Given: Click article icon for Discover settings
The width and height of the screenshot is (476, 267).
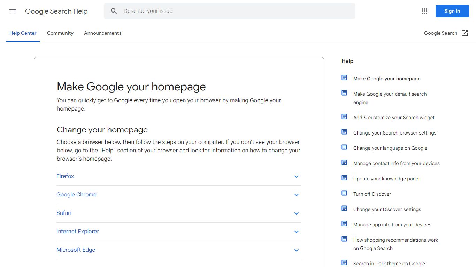Looking at the screenshot, I should pos(344,209).
